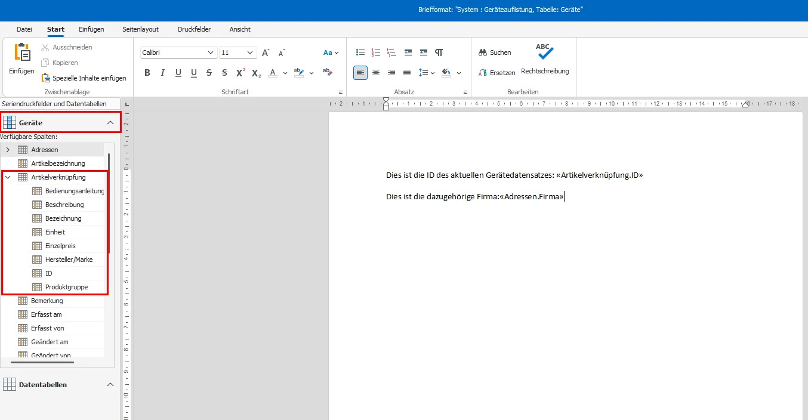808x420 pixels.
Task: Clear formatting with the eraser icon
Action: [x=327, y=72]
